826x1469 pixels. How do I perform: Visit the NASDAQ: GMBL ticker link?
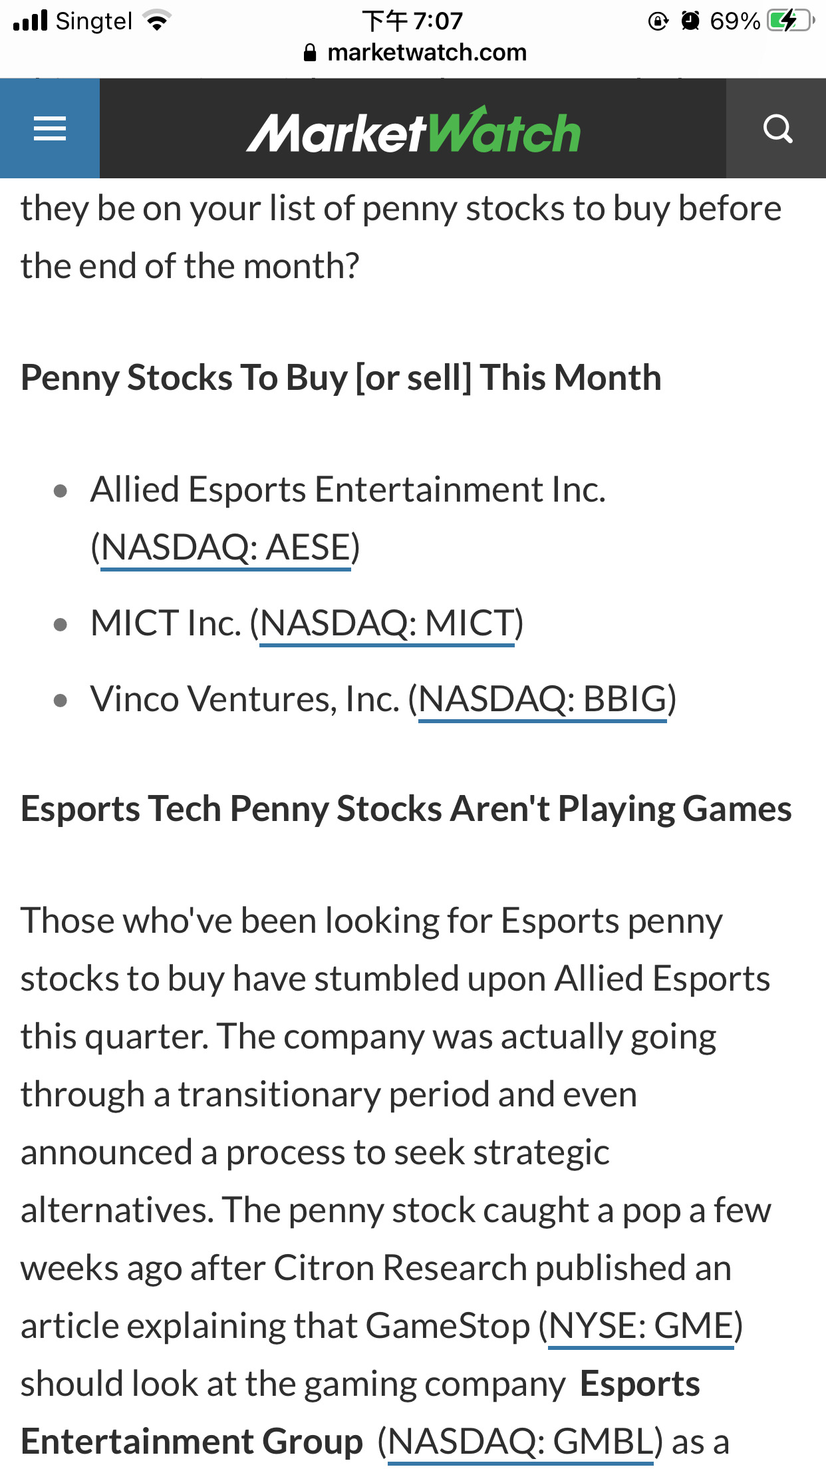click(x=520, y=1442)
